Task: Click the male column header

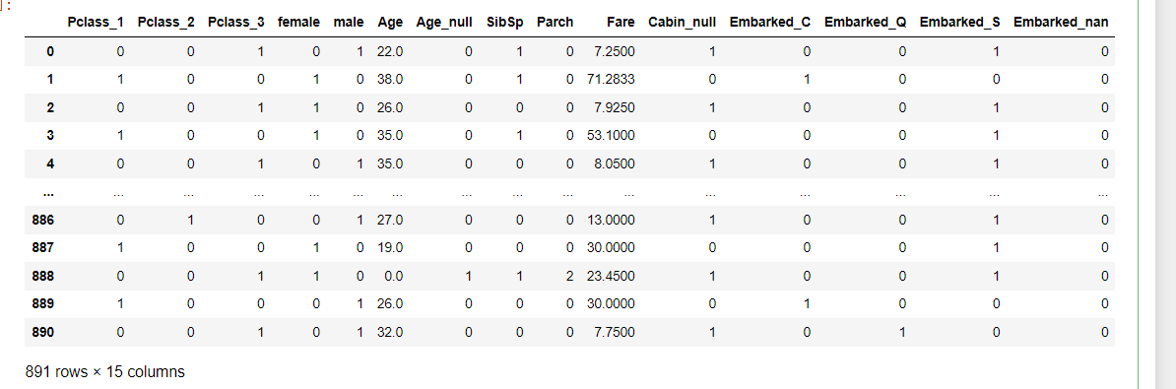Action: (x=348, y=23)
